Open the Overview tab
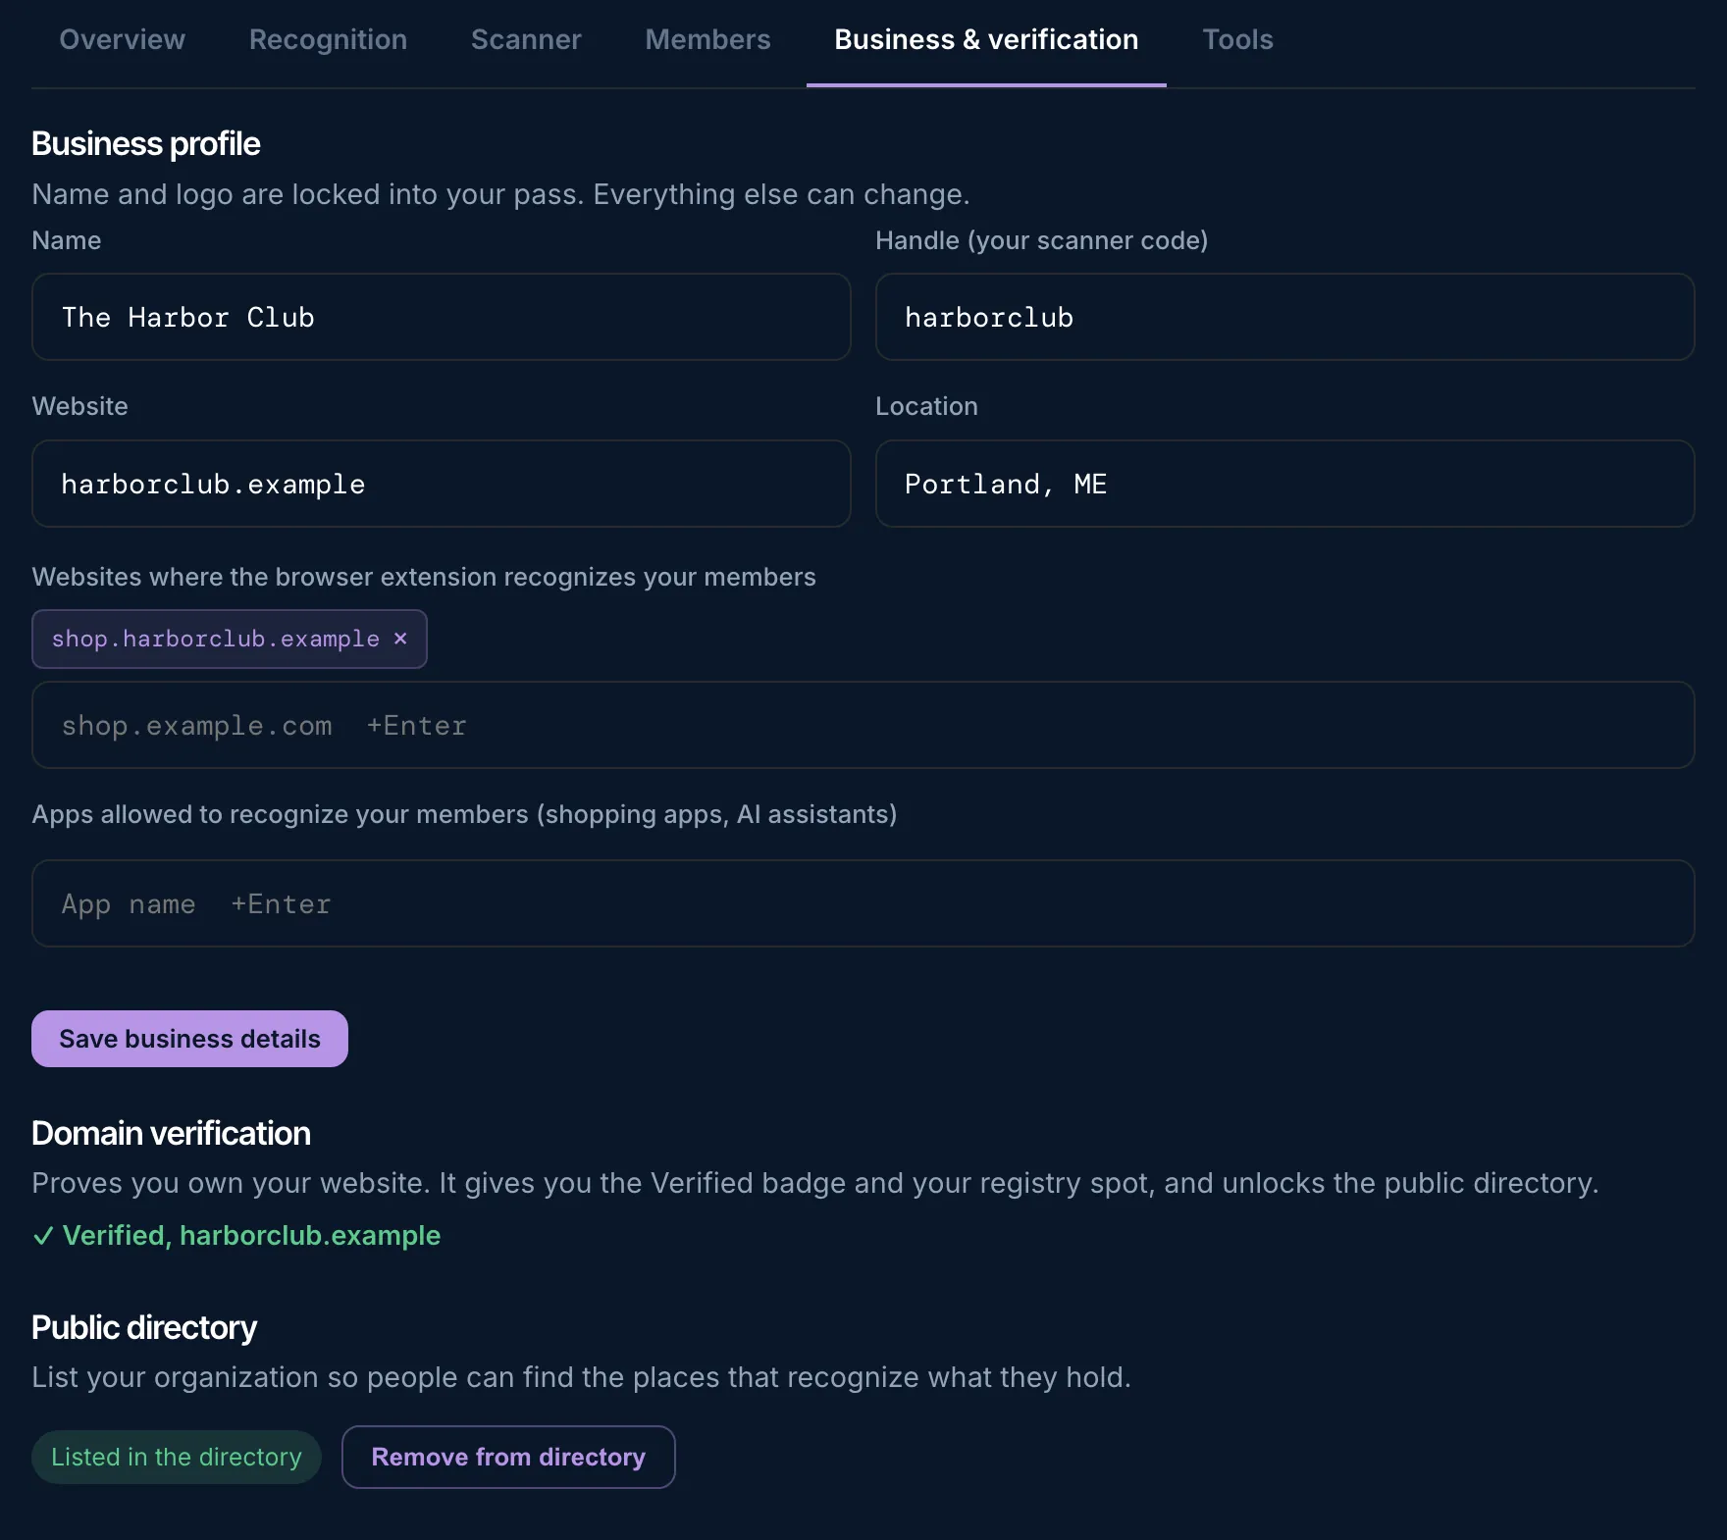 pos(122,39)
